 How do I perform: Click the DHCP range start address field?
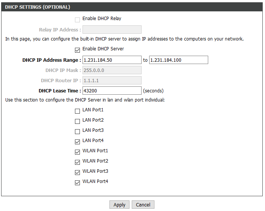click(x=112, y=60)
